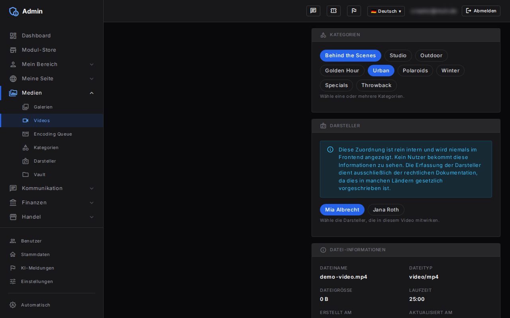Select the Specials category chip
The image size is (510, 318).
[336, 85]
